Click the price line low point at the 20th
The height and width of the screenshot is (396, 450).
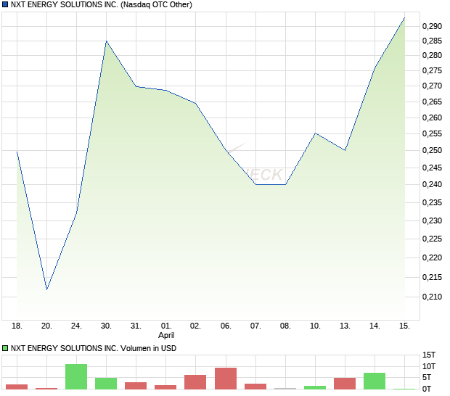coord(46,289)
